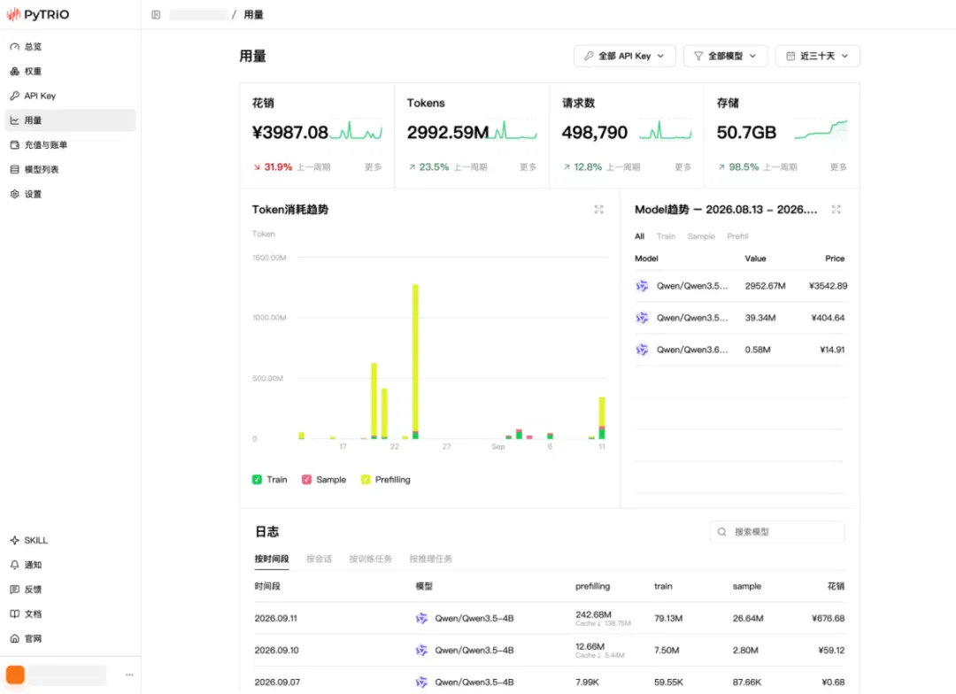
Task: Switch to 按时间段 log tab
Action: [272, 559]
